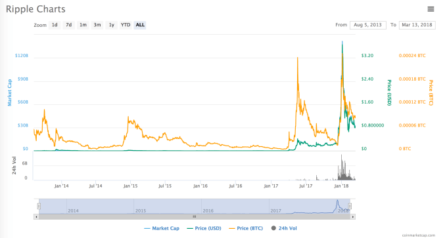Click the $60B market cap axis label
This screenshot has width=447, height=238.
[x=23, y=102]
